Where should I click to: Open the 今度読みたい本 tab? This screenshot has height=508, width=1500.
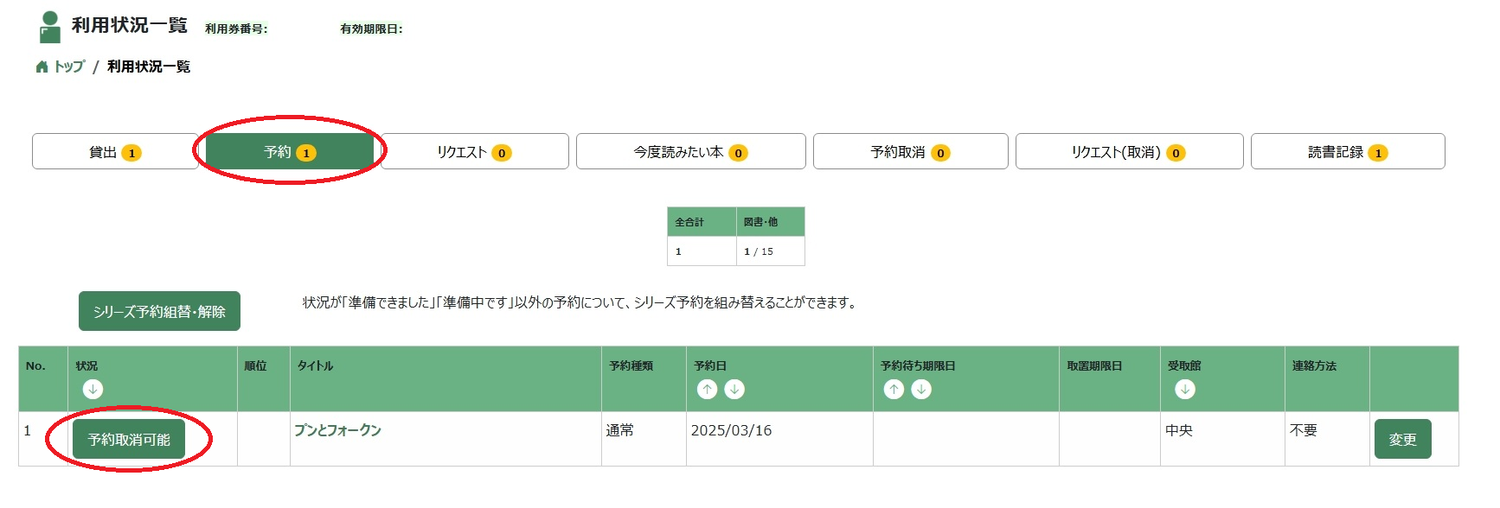pyautogui.click(x=690, y=151)
